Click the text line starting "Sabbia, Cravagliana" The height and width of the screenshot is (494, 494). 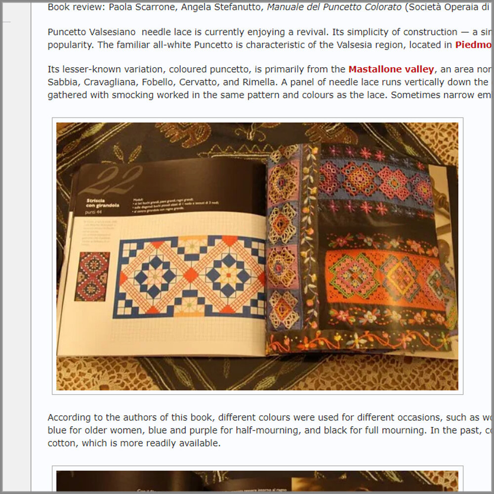(270, 82)
